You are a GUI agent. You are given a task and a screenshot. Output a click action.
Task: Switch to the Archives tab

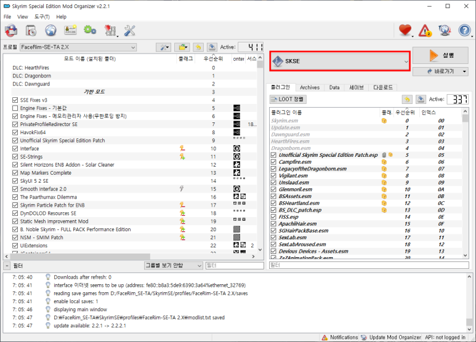point(310,87)
